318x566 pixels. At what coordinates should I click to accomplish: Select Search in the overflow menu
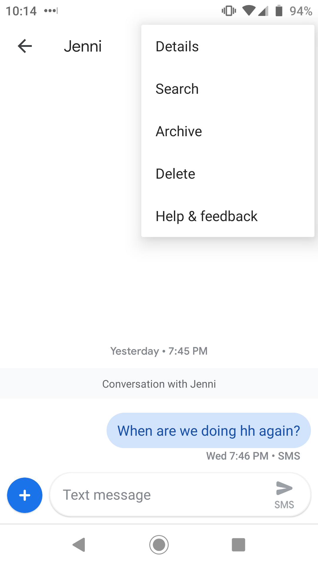pyautogui.click(x=228, y=89)
